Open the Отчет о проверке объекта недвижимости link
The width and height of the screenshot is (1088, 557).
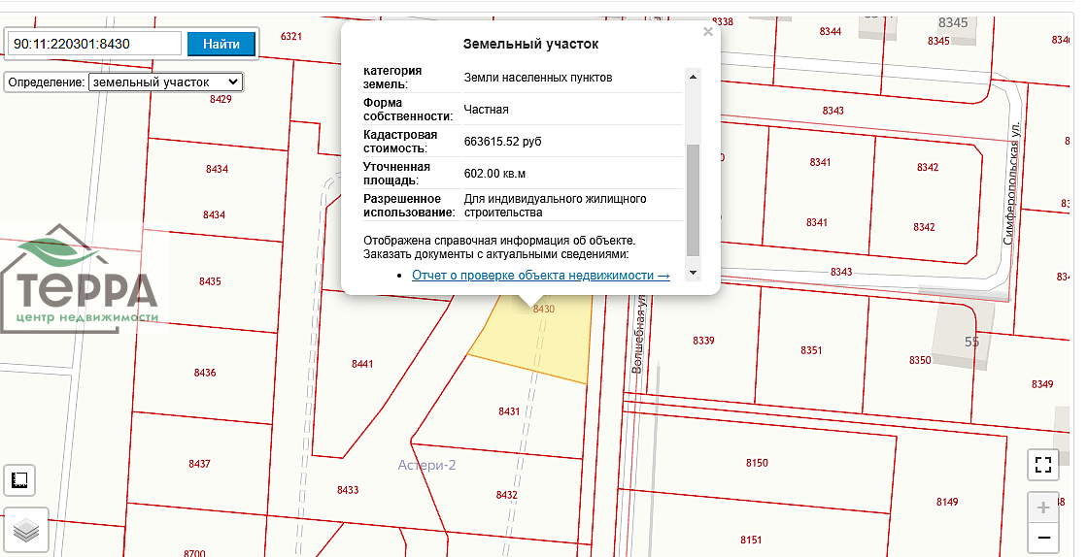tap(540, 276)
